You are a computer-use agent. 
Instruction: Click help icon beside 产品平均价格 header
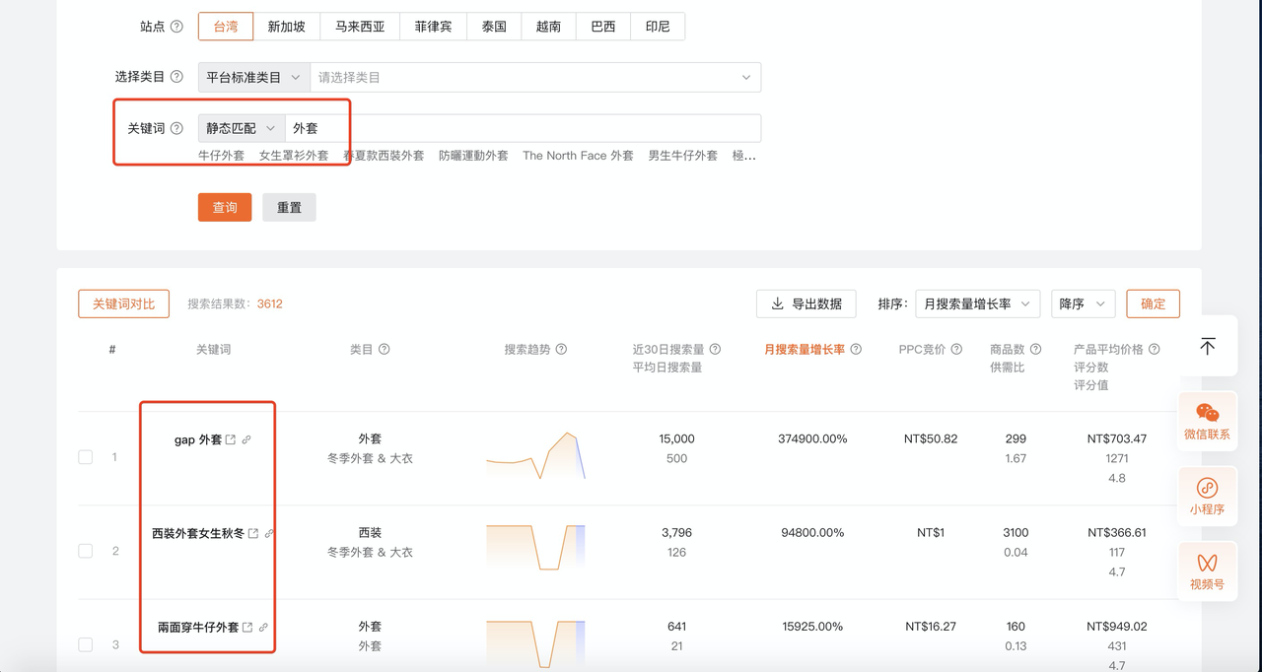pos(1155,349)
